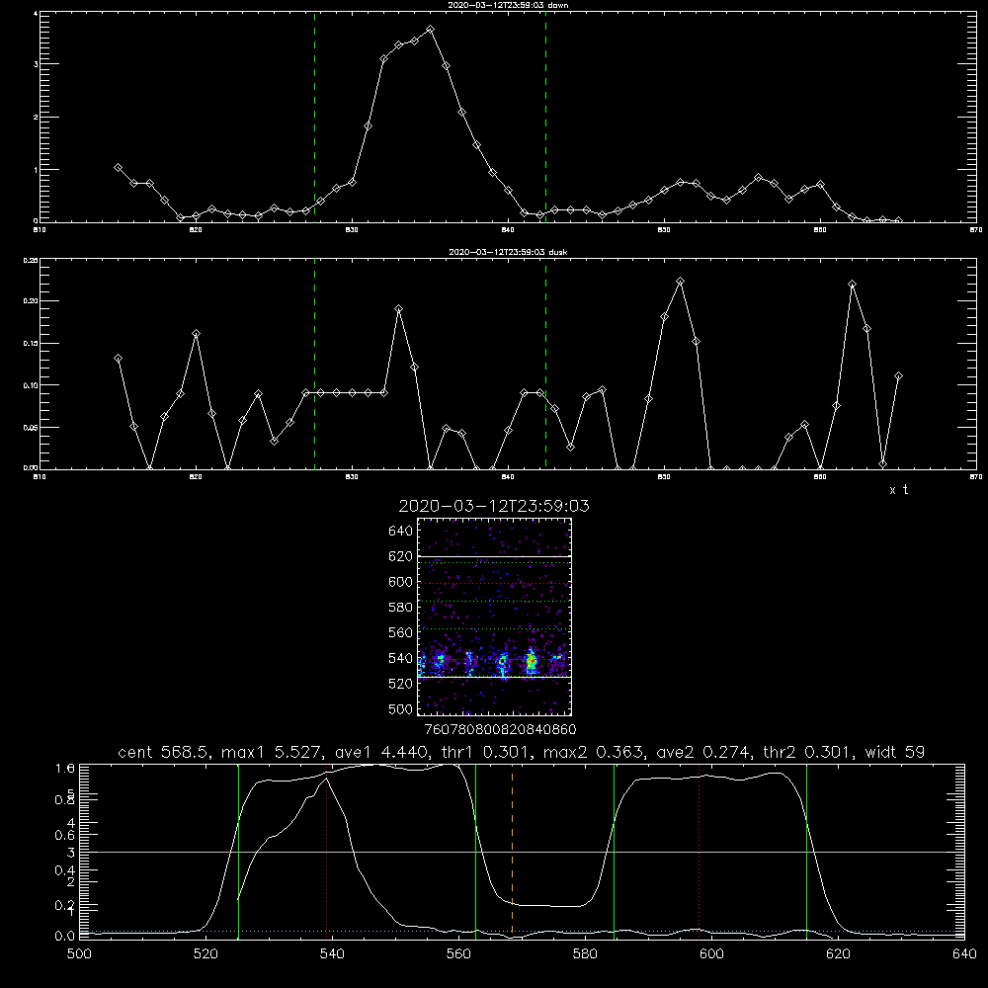Viewport: 988px width, 988px height.
Task: Click the 'widt 59' stat text
Action: click(895, 752)
